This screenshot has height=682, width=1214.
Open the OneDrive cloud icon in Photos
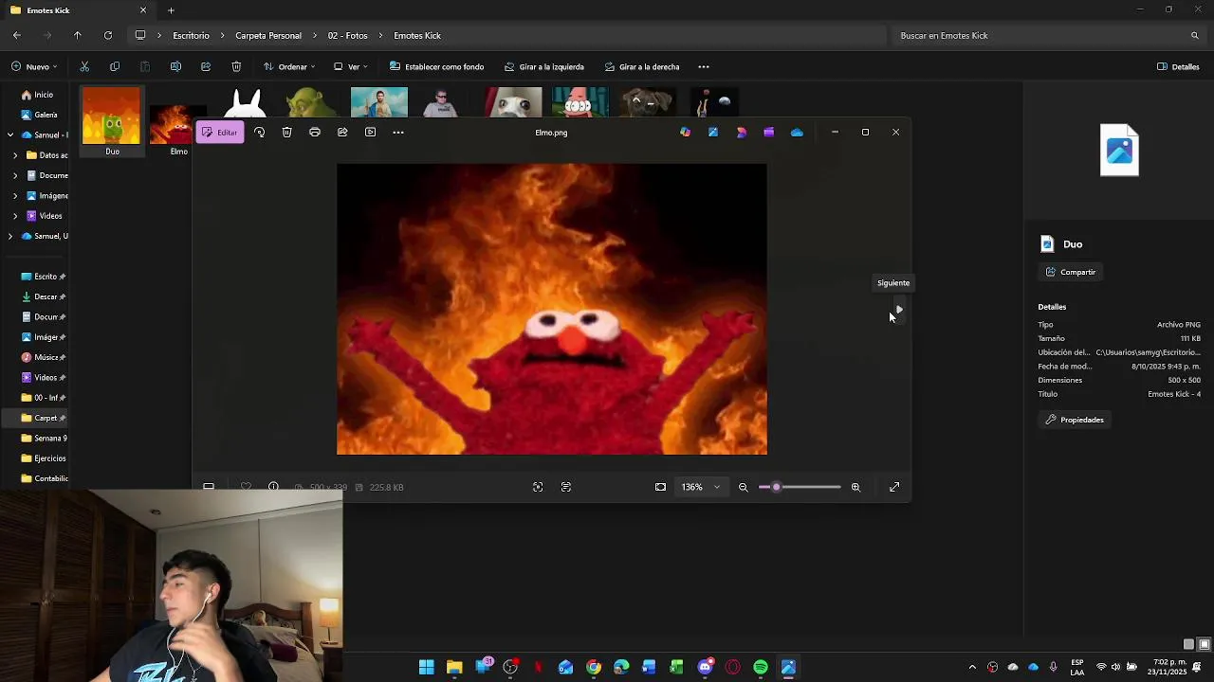[x=797, y=133]
